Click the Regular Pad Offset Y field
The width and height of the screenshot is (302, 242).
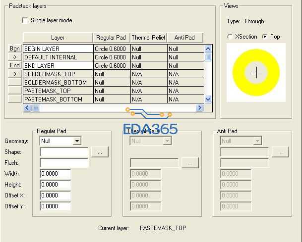(56, 206)
